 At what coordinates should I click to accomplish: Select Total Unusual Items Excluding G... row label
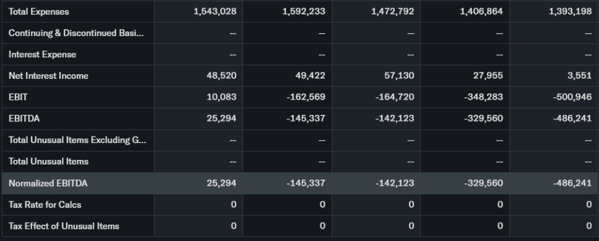point(76,140)
